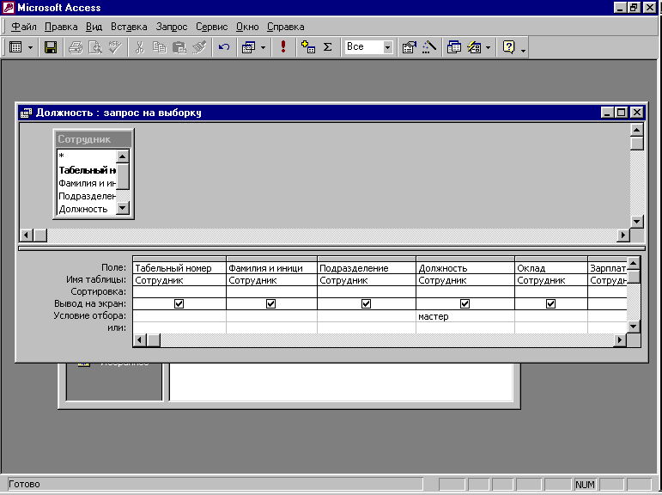Uncheck show box for Оклад column
662x495 pixels.
pyautogui.click(x=550, y=303)
